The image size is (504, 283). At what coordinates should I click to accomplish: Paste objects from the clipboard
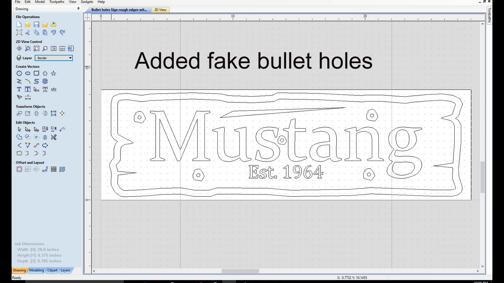tap(45, 32)
